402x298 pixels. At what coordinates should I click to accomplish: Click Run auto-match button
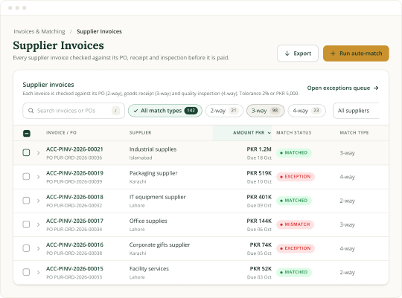pyautogui.click(x=356, y=54)
